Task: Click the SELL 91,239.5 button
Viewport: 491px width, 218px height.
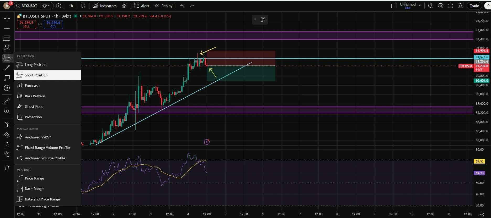Action: click(x=26, y=24)
